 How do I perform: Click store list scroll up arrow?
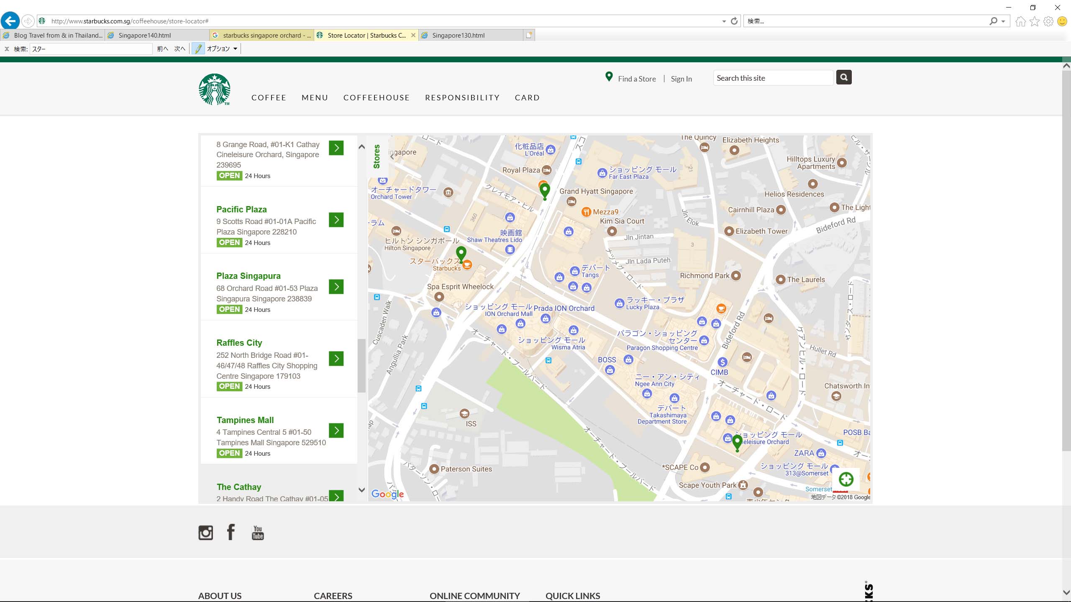point(362,147)
